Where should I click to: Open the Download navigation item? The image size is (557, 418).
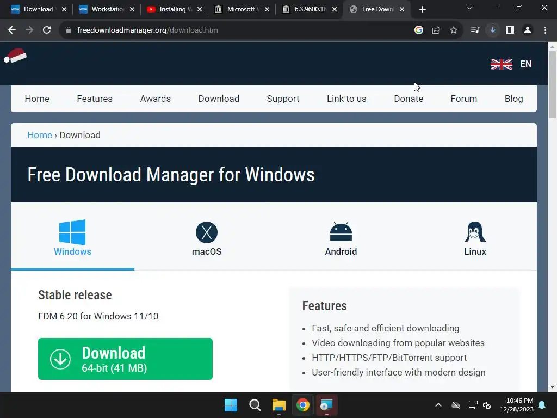point(219,99)
